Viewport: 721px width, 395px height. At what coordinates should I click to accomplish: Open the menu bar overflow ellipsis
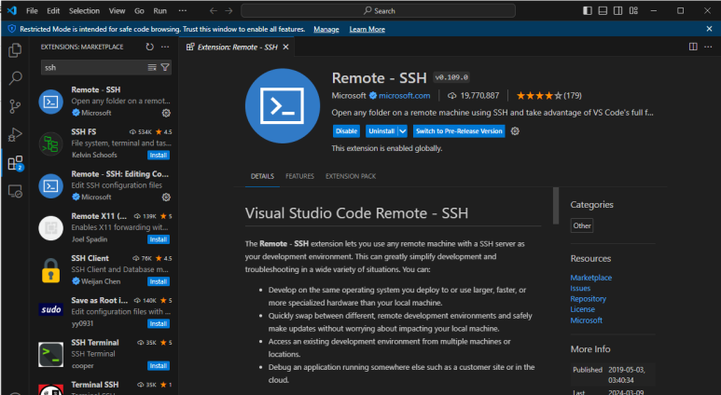(183, 10)
